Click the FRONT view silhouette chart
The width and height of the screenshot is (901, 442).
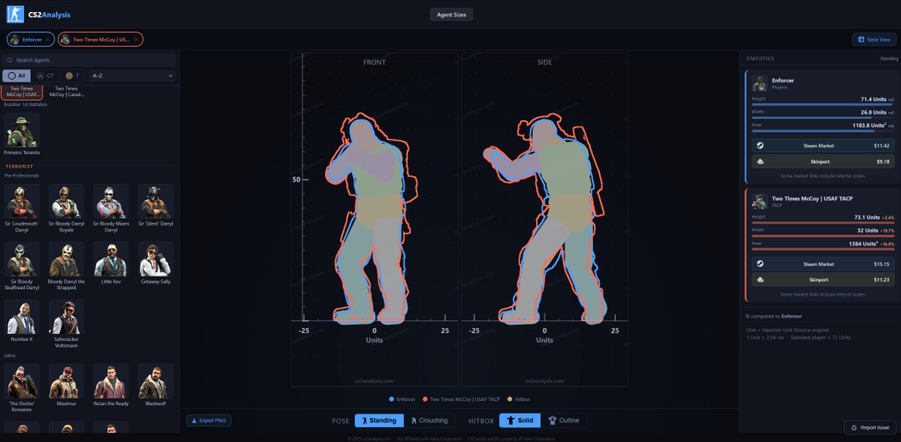[374, 219]
